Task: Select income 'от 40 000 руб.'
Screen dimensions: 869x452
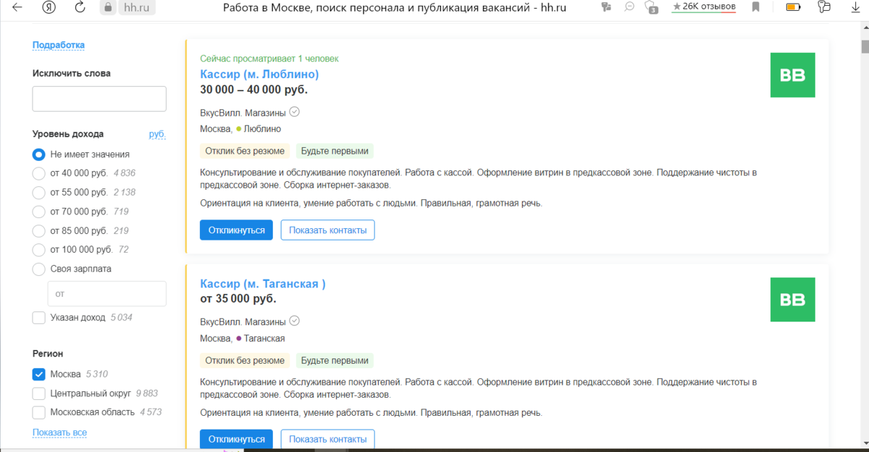Action: pyautogui.click(x=39, y=173)
